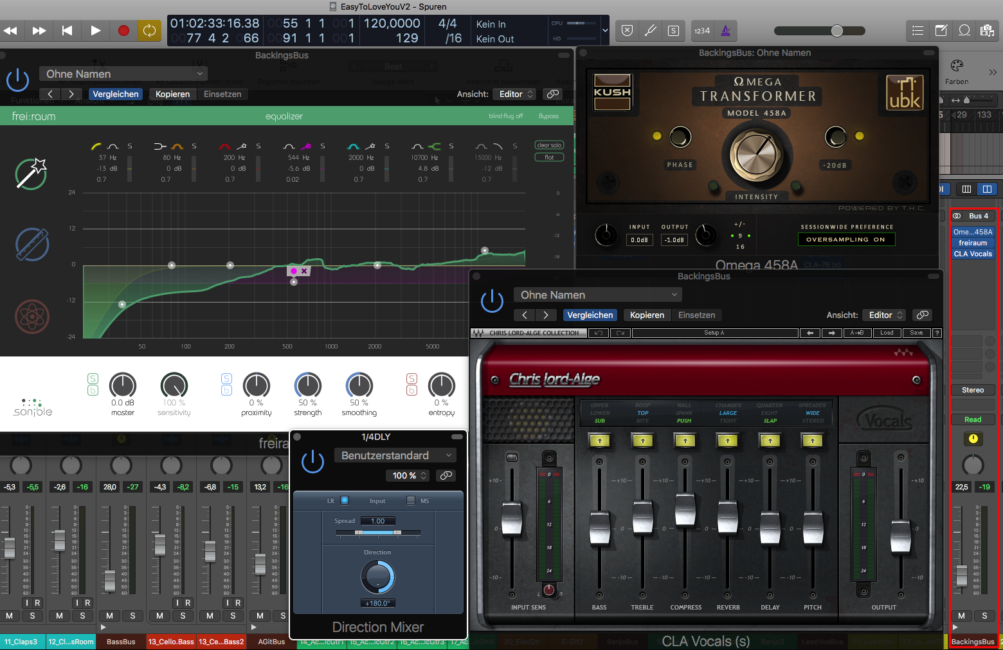Open the list editors icon

coord(918,30)
